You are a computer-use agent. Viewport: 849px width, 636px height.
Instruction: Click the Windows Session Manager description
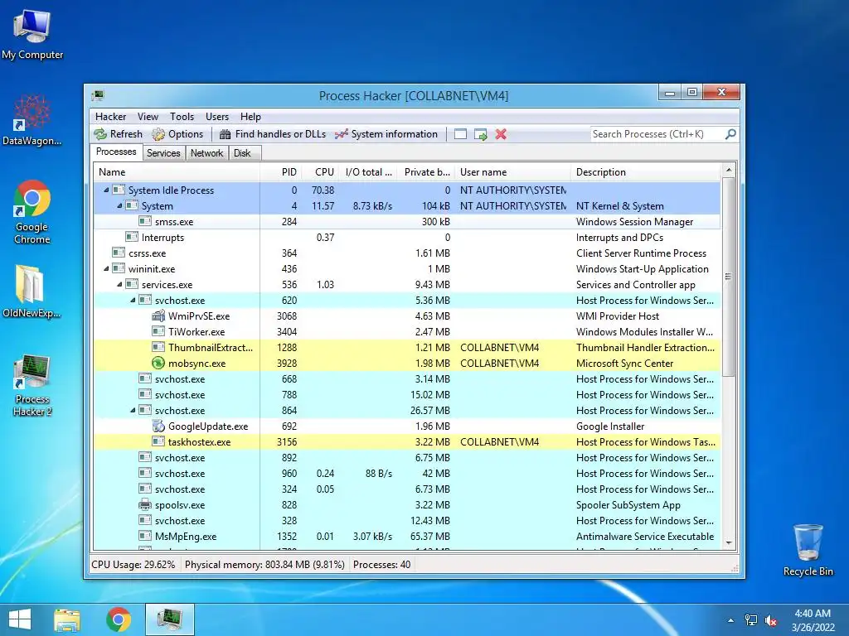[634, 222]
